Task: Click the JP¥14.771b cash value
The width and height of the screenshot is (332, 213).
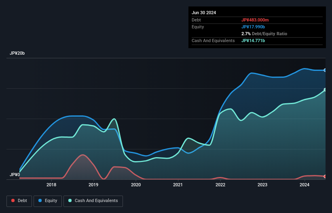Action: 253,40
